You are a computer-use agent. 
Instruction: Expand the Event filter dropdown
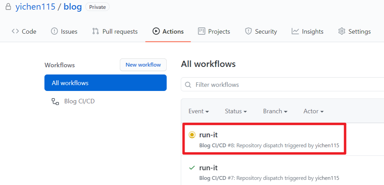pos(199,111)
